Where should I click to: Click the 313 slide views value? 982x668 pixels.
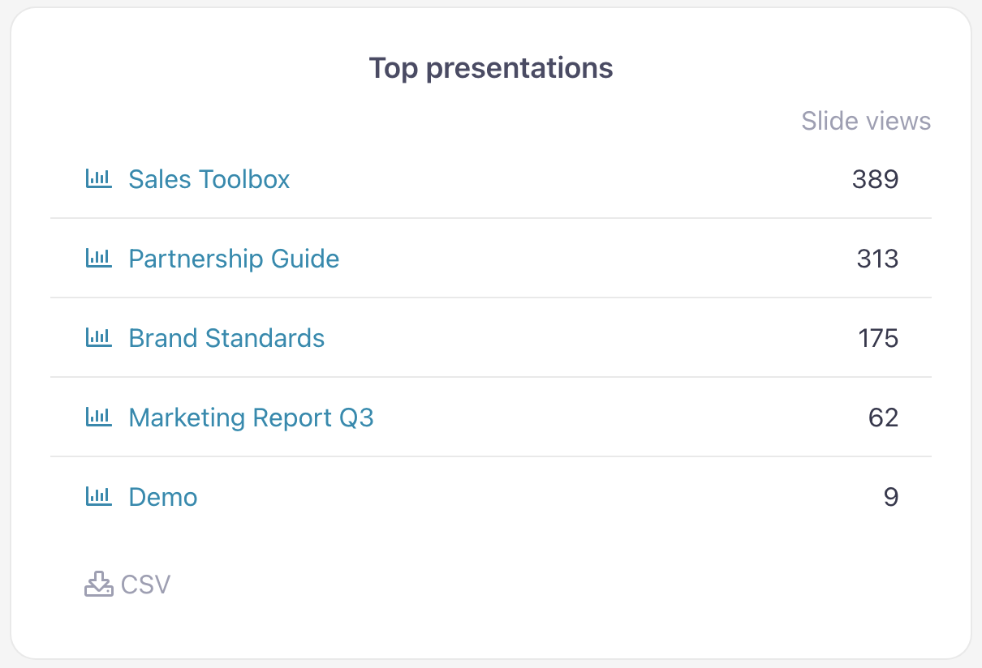(x=877, y=259)
